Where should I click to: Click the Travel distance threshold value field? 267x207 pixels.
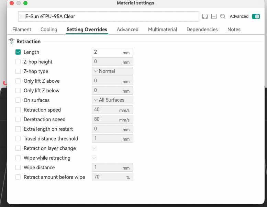point(112,138)
